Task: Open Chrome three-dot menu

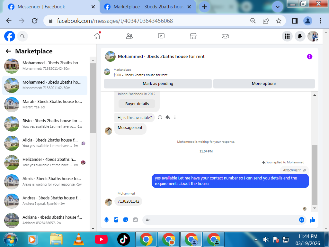Action: pyautogui.click(x=320, y=21)
